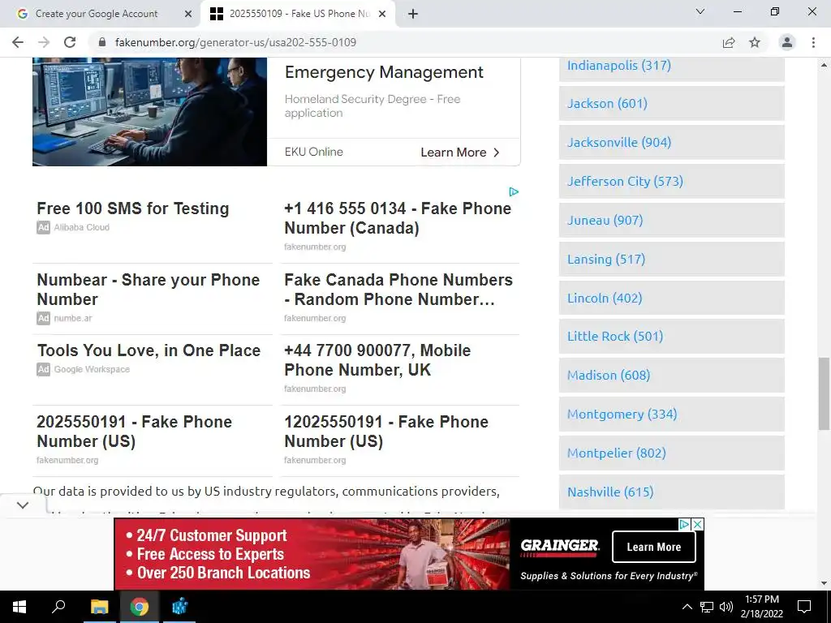Image resolution: width=831 pixels, height=623 pixels.
Task: Open Numbear Share your Phone Number ad
Action: click(x=148, y=290)
